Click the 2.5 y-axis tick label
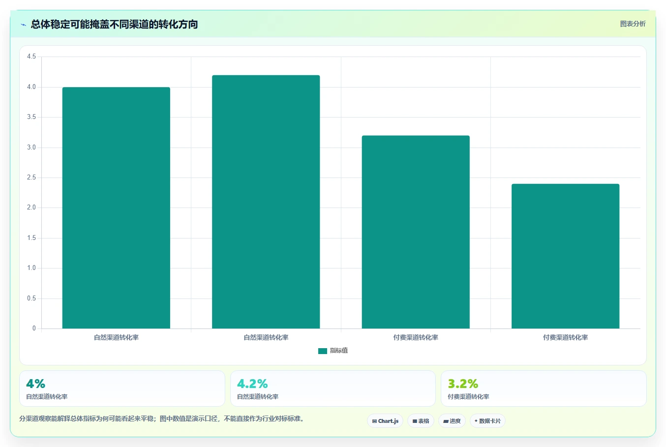666x447 pixels. (31, 178)
